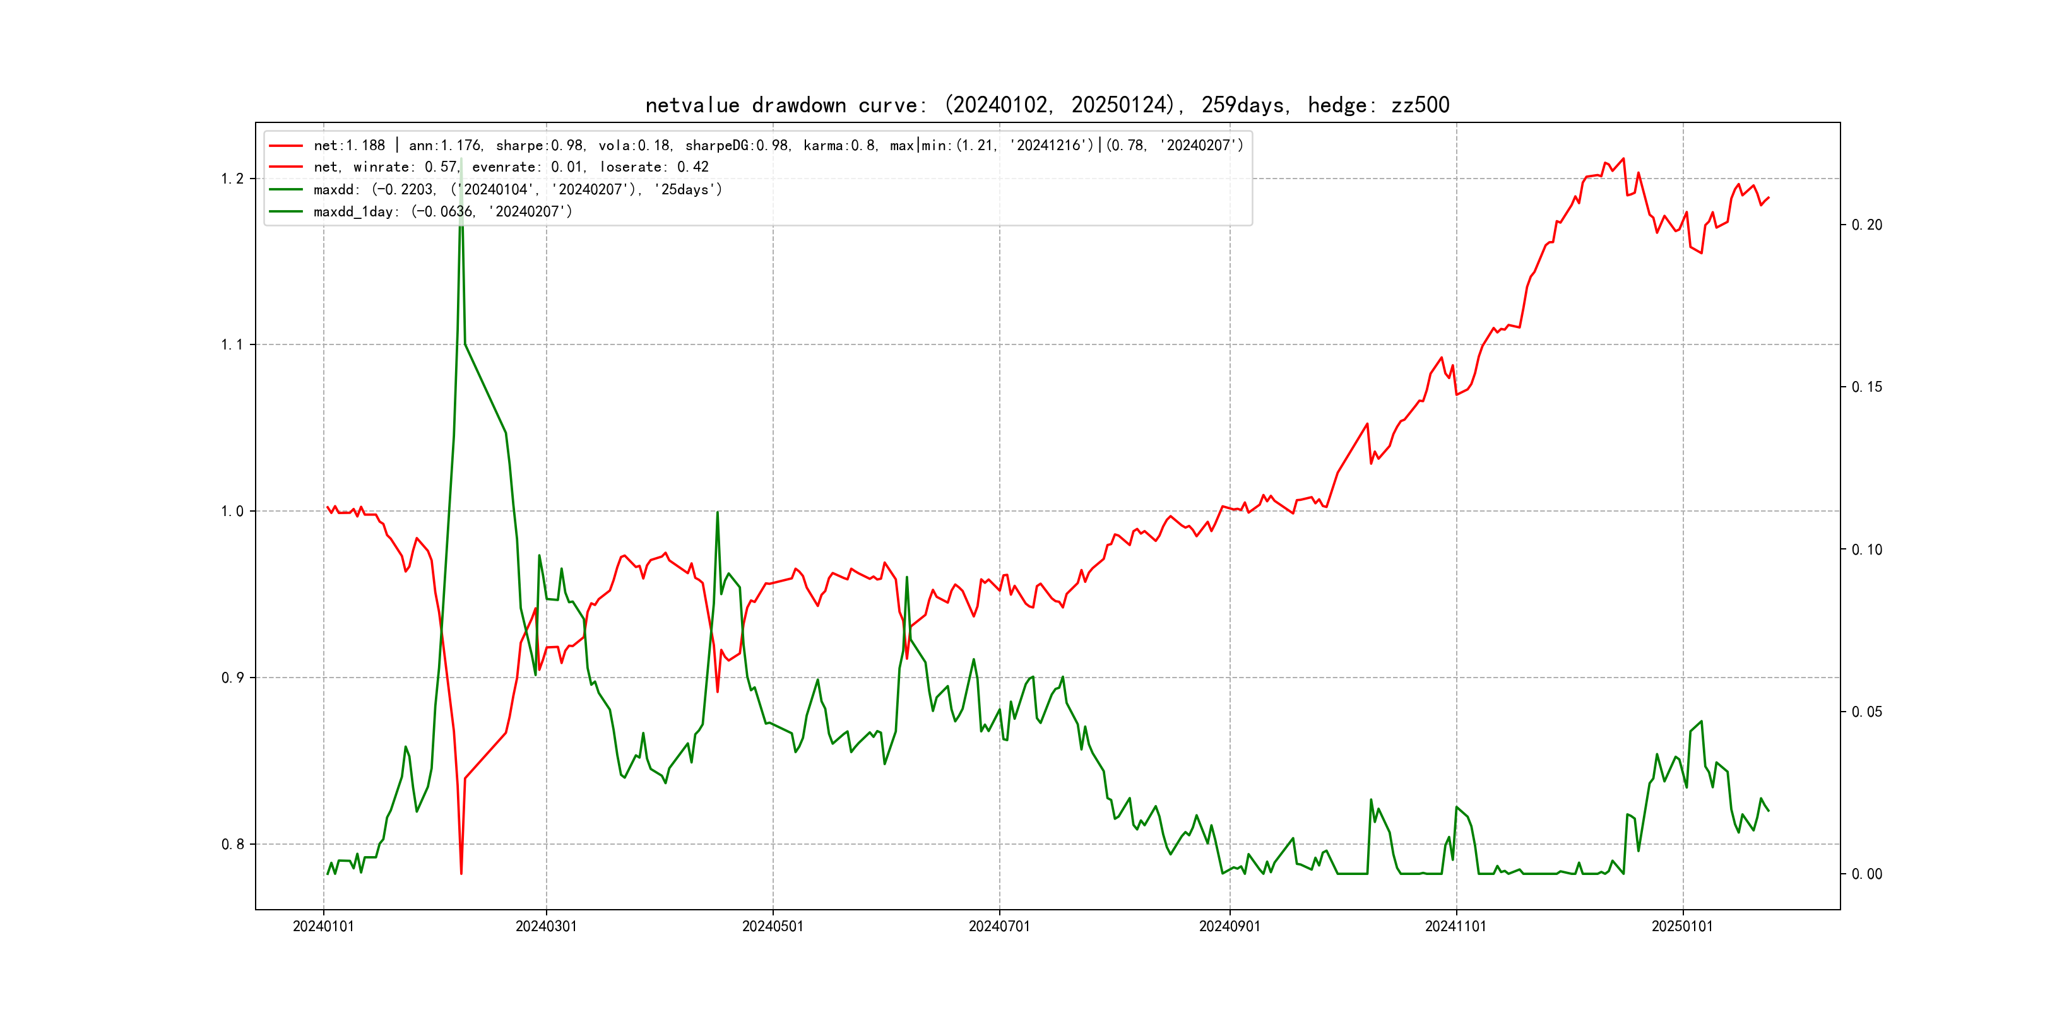Click the red swatch beside net:1.188 legend entry

[x=286, y=145]
